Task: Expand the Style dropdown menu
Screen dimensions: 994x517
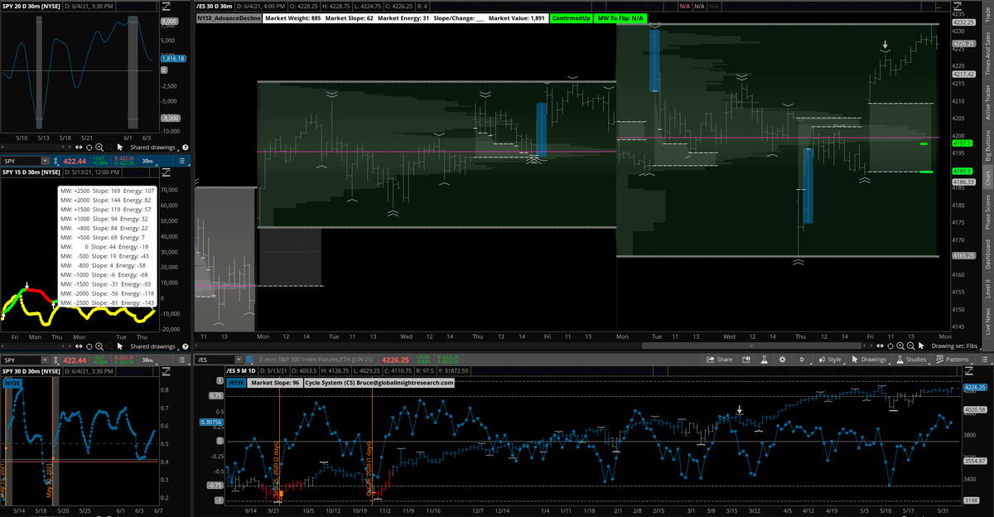Action: 833,359
